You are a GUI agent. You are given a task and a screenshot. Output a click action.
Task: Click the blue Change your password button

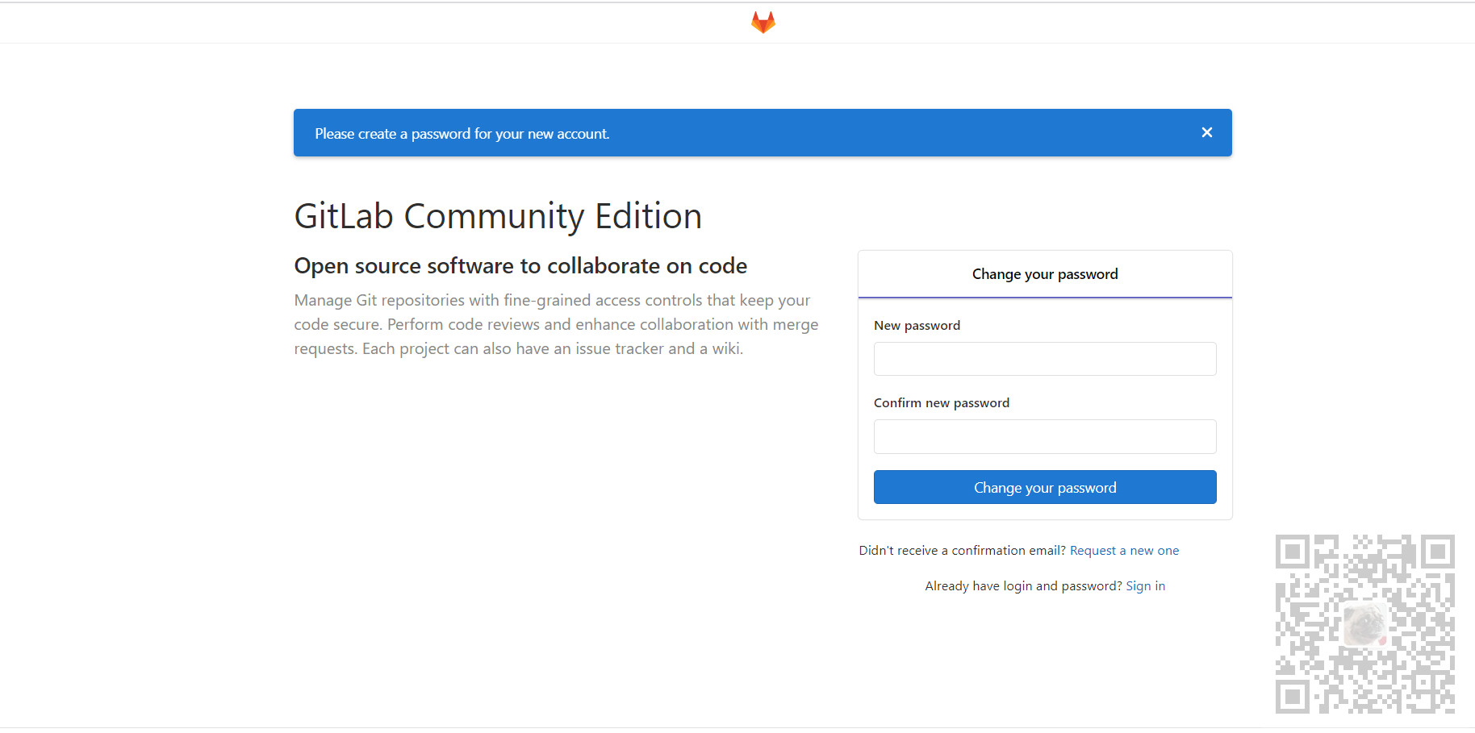point(1045,487)
